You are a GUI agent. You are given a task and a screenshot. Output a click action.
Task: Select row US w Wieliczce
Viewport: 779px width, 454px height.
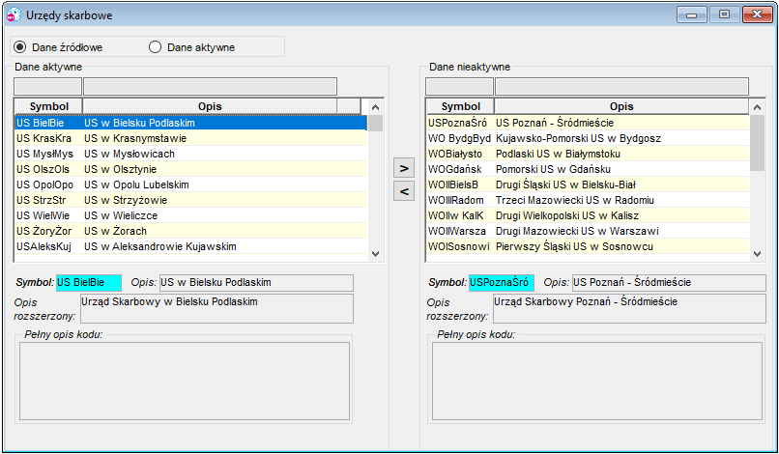191,215
